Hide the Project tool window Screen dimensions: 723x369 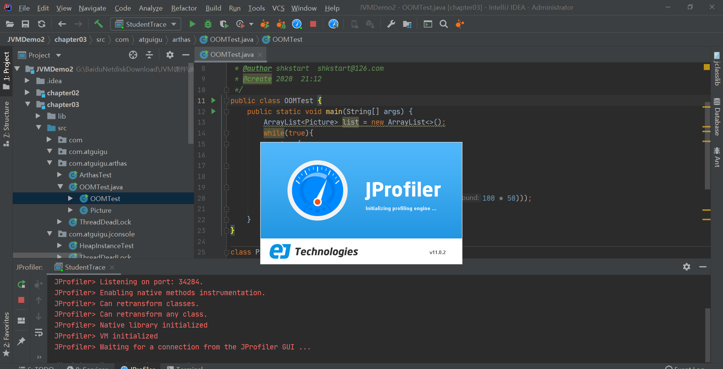coord(186,55)
